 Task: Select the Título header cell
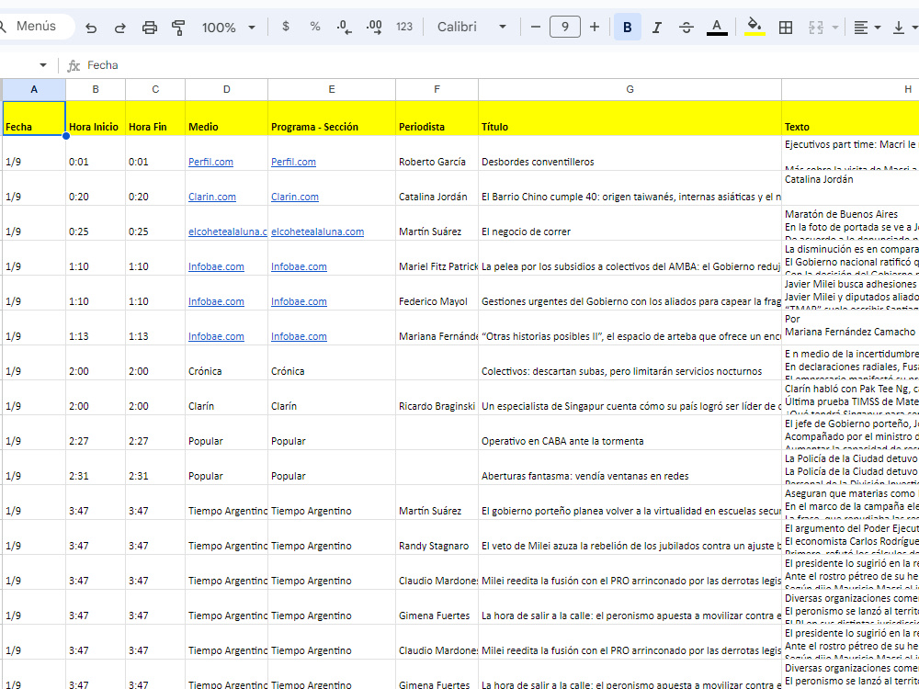point(630,119)
